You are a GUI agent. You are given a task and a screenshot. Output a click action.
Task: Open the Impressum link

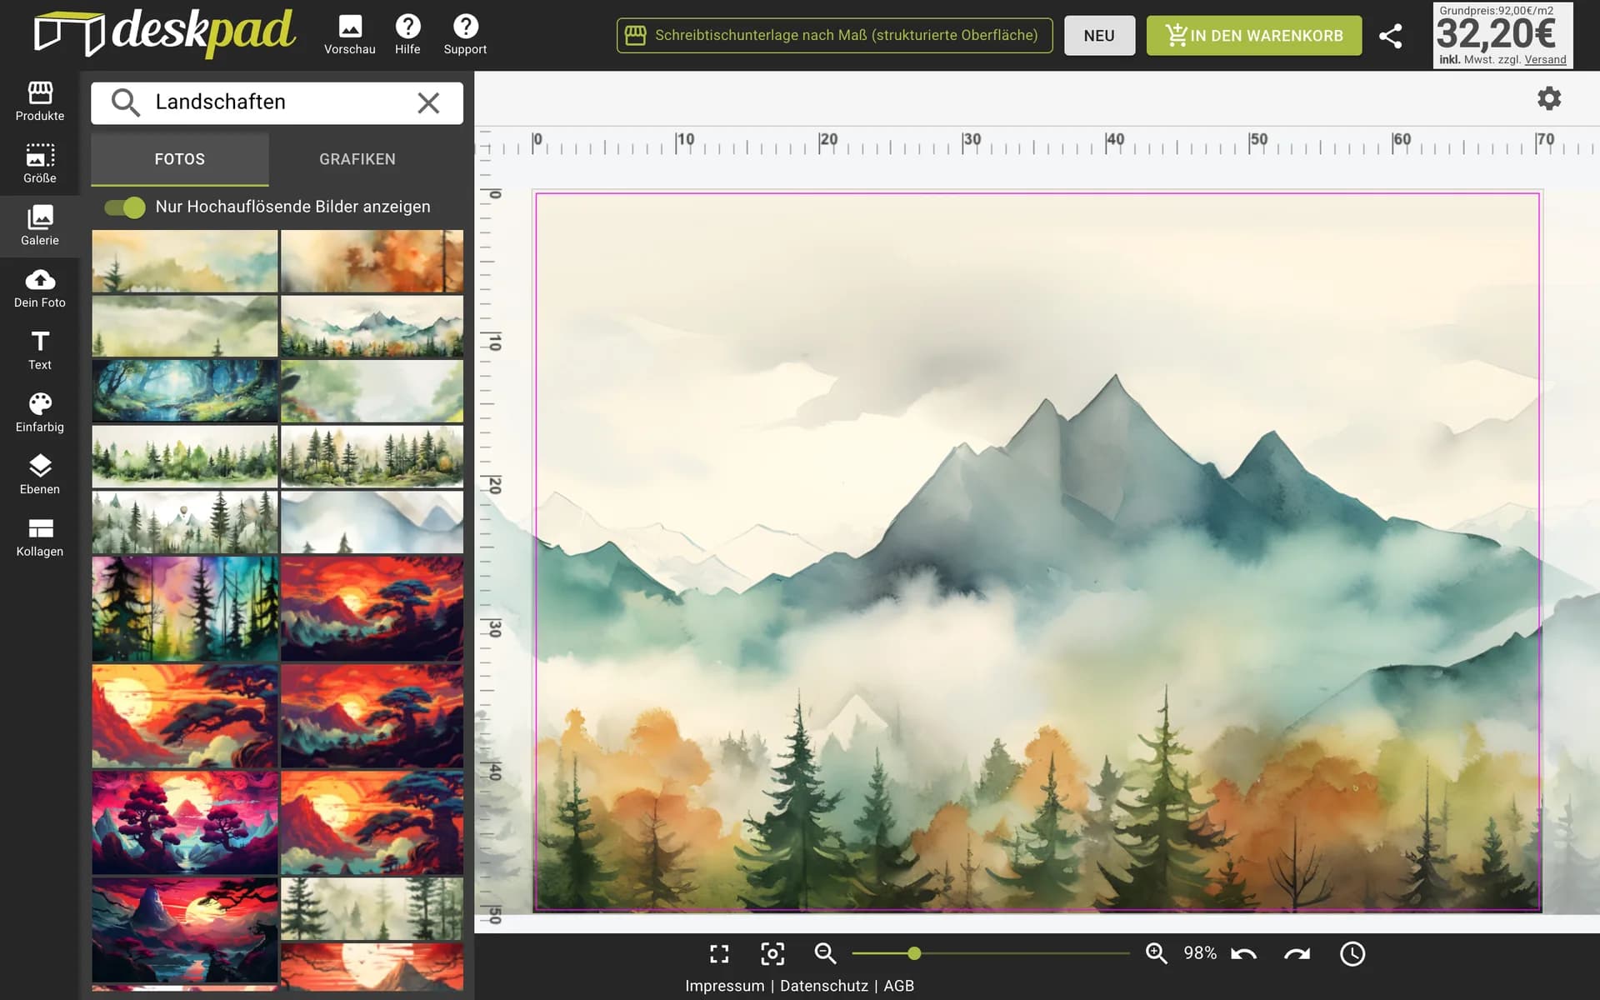[x=724, y=986]
